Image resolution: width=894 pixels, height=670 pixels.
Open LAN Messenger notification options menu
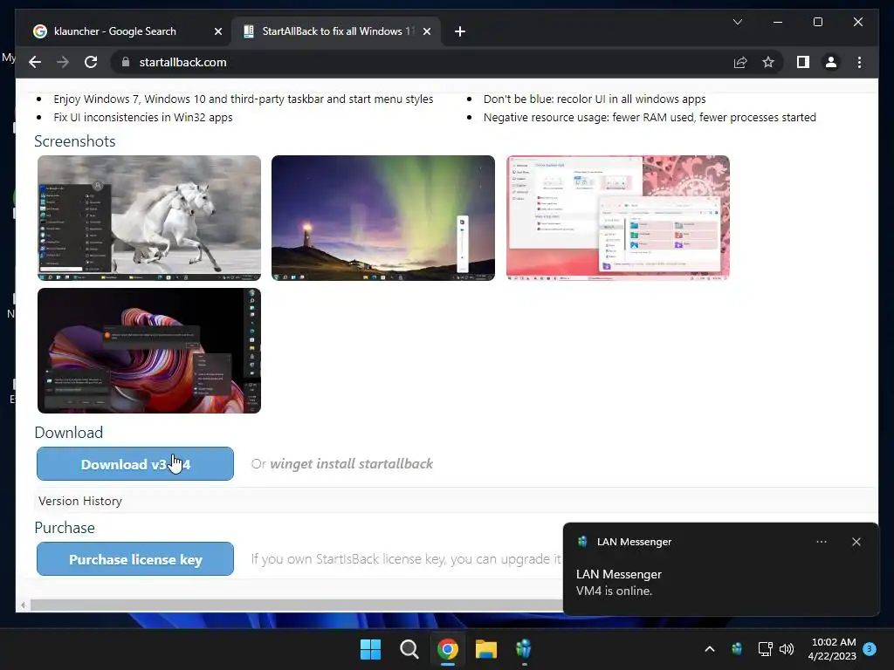(821, 542)
